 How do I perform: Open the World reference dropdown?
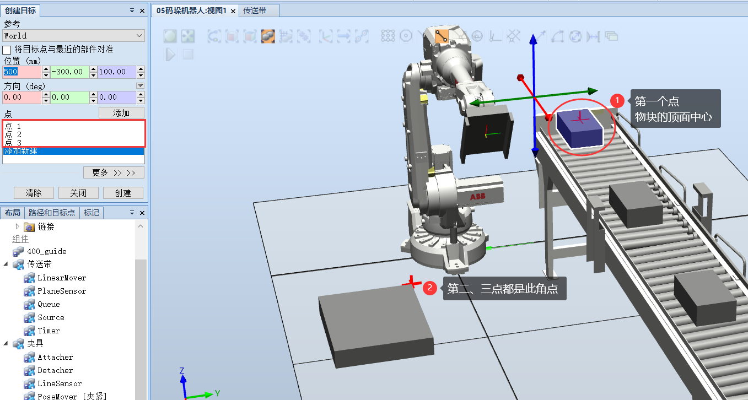click(x=138, y=35)
